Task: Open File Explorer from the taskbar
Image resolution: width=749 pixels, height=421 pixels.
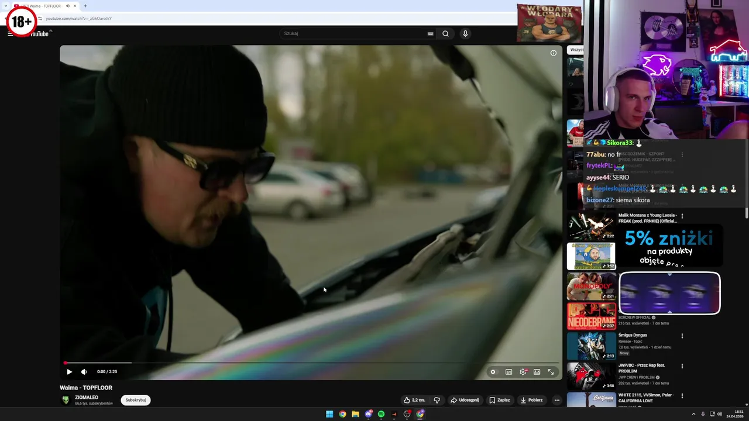Action: point(355,414)
